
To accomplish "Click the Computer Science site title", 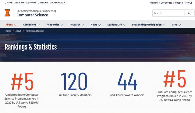I will click(32, 15).
